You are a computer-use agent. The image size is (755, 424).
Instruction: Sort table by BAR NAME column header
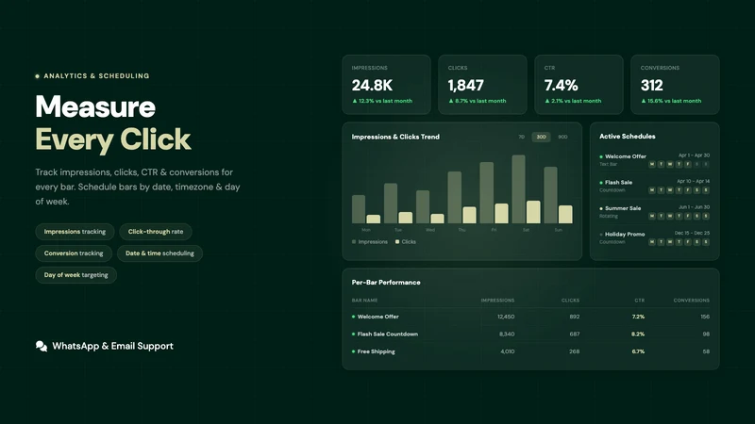pos(364,301)
